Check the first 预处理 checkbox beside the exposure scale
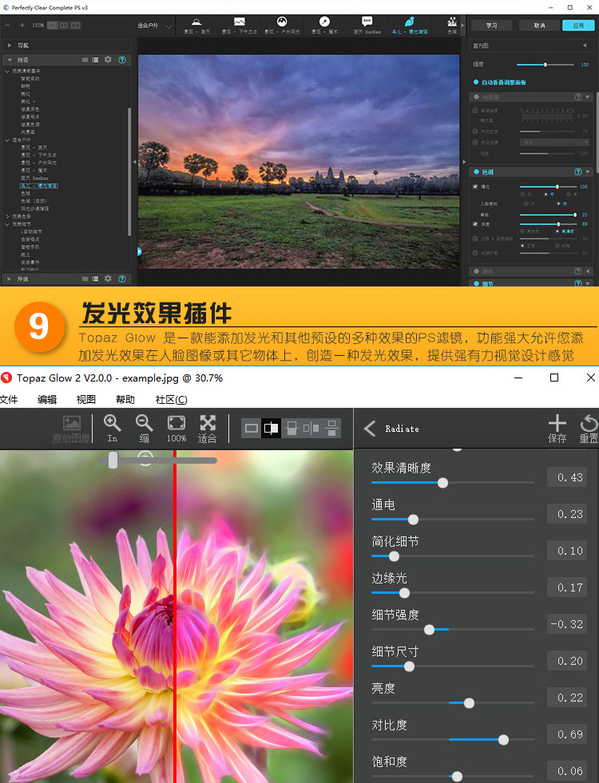 [x=475, y=110]
